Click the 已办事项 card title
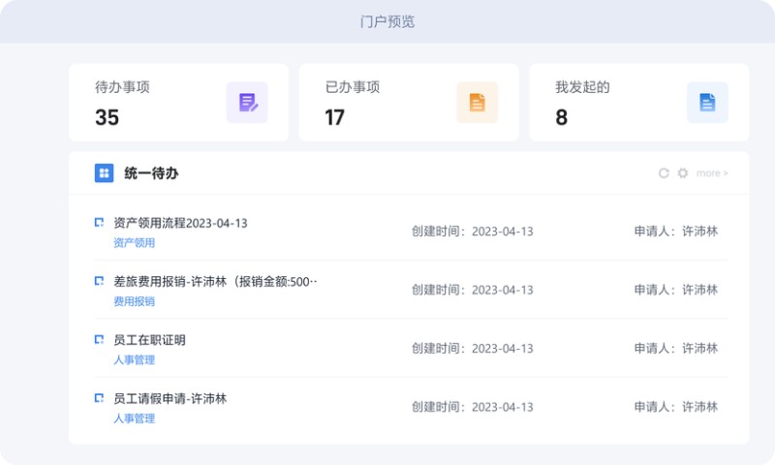Image resolution: width=775 pixels, height=465 pixels. point(353,87)
